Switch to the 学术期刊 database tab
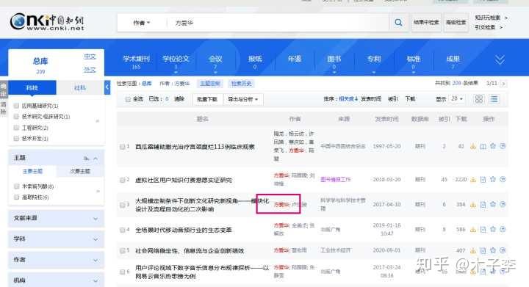The width and height of the screenshot is (529, 287). pos(137,62)
